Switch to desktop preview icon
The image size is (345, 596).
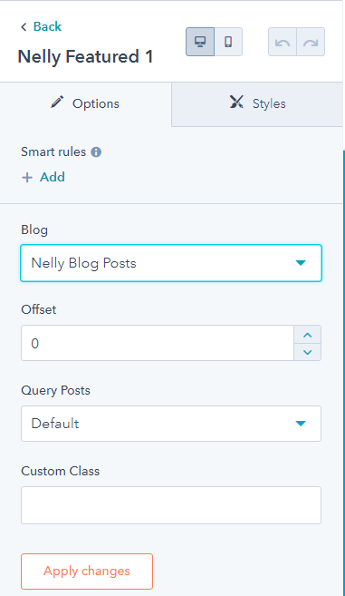click(x=200, y=42)
